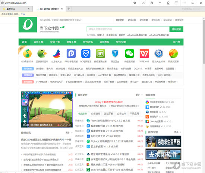Close the first browser tab
This screenshot has height=173, width=205.
point(29,9)
